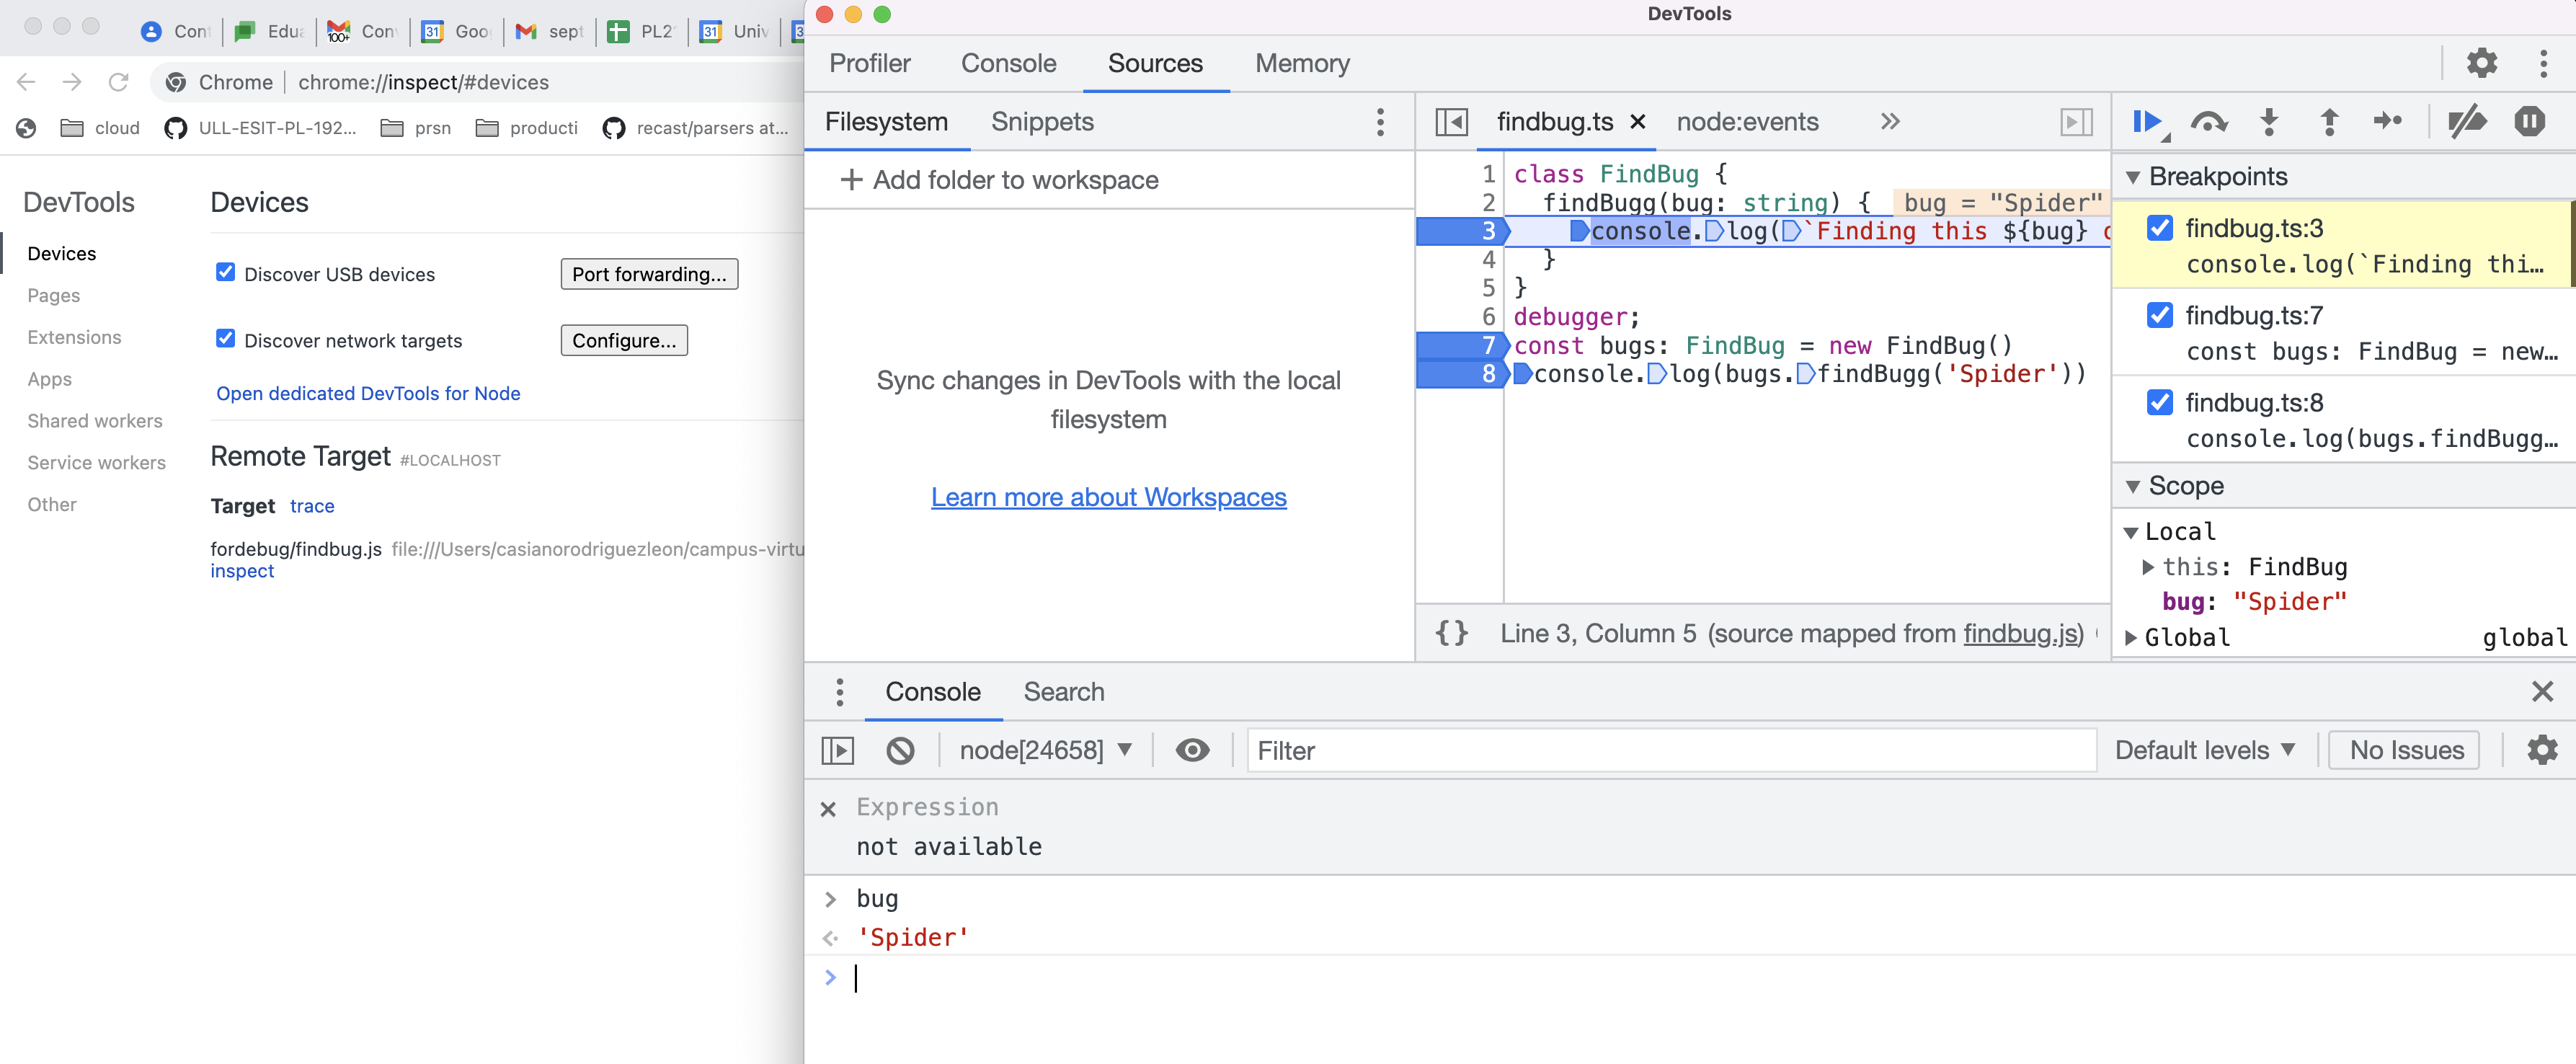
Task: Uncheck the findbug.ts:7 breakpoint
Action: click(2159, 315)
